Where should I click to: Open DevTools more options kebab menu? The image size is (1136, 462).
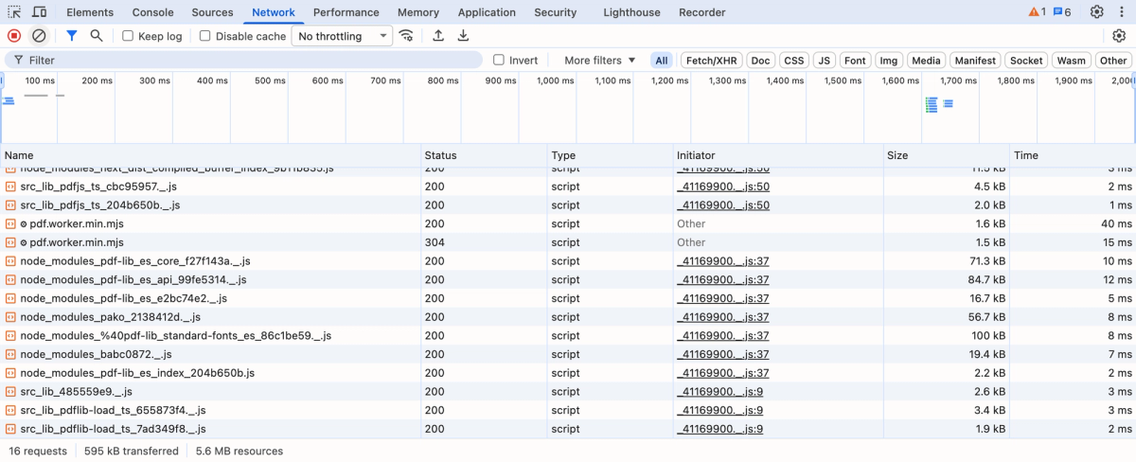click(1122, 12)
